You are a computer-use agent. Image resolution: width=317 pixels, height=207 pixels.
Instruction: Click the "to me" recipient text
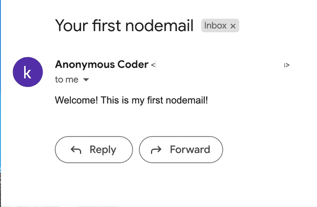coord(66,80)
